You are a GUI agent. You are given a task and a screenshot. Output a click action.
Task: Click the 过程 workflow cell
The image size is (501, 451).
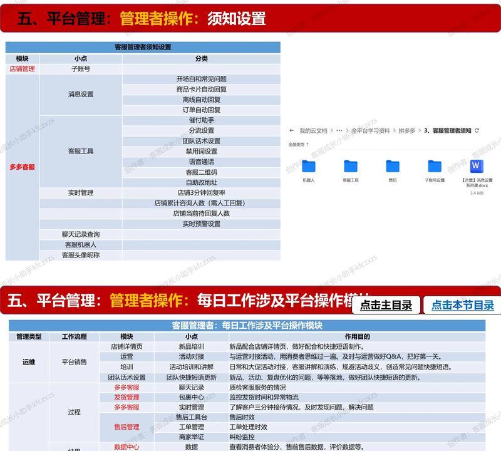[74, 412]
